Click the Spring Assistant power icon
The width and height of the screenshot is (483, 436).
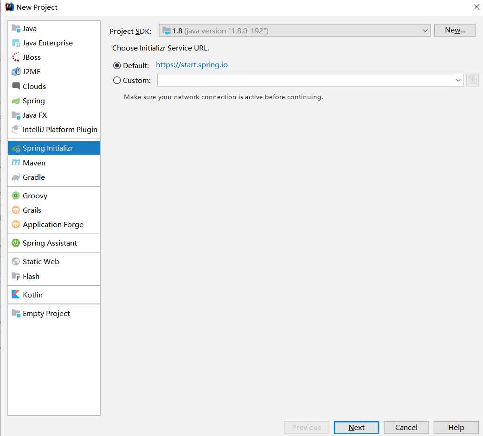pyautogui.click(x=16, y=243)
